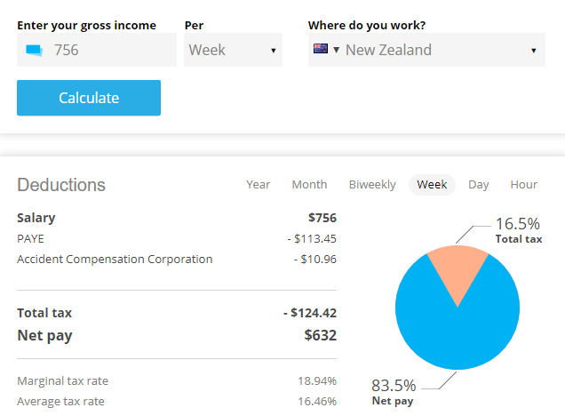The width and height of the screenshot is (565, 416).
Task: Open the Per Week period dropdown
Action: pos(233,50)
